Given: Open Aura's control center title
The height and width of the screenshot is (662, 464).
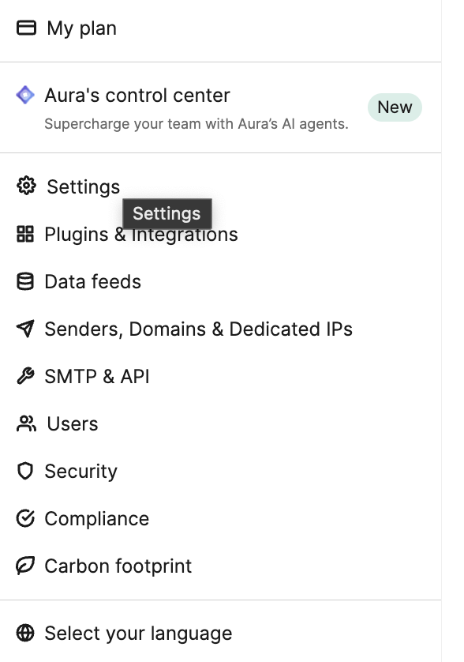Looking at the screenshot, I should [137, 95].
